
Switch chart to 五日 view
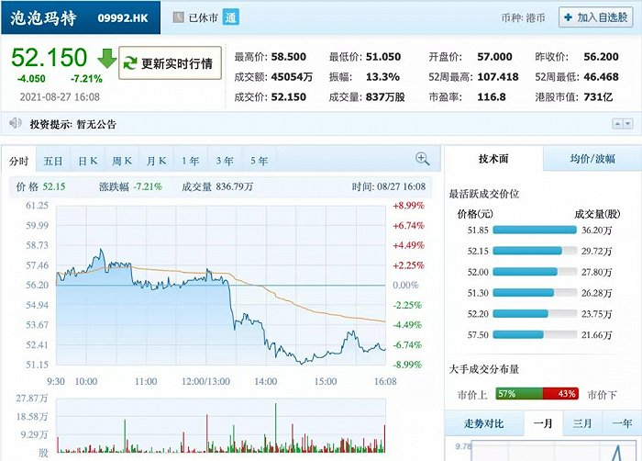pyautogui.click(x=53, y=161)
